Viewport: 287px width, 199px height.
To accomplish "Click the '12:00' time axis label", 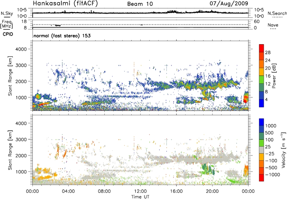I will tap(140, 191).
